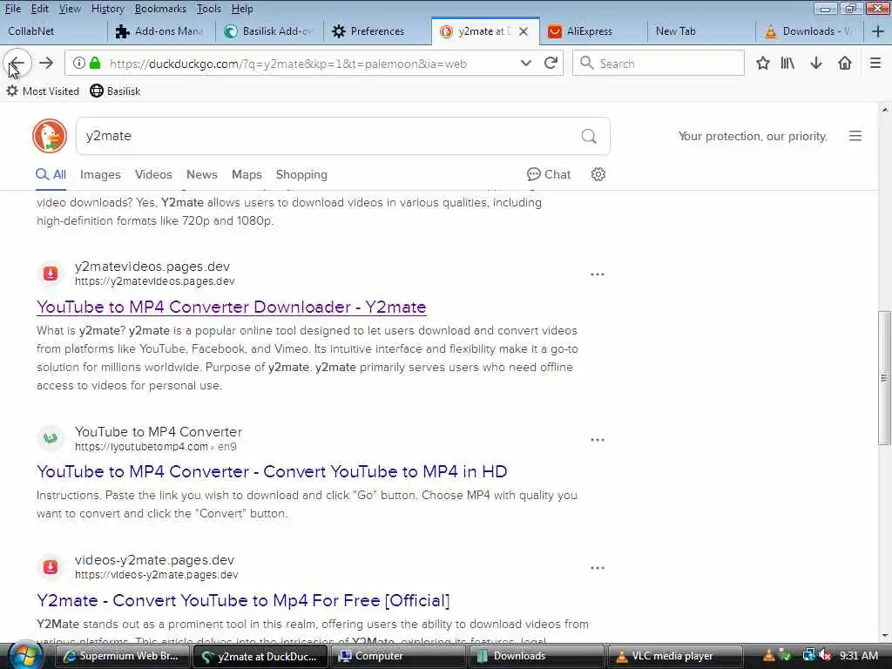
Task: Switch to the AliExpress tab
Action: (x=592, y=31)
